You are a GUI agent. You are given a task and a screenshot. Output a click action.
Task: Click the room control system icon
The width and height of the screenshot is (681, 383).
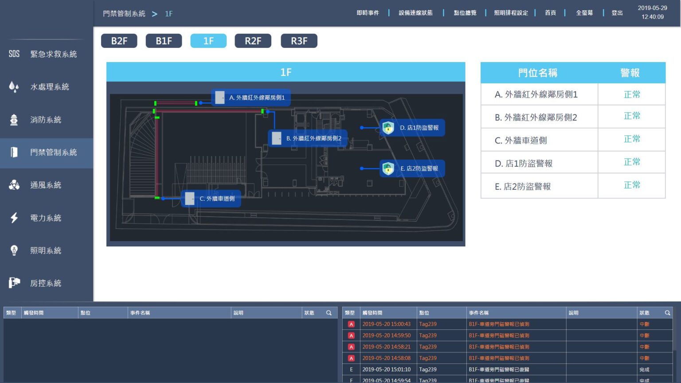(14, 283)
